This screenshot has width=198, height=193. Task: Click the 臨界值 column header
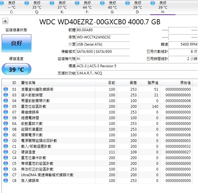[x=149, y=83]
